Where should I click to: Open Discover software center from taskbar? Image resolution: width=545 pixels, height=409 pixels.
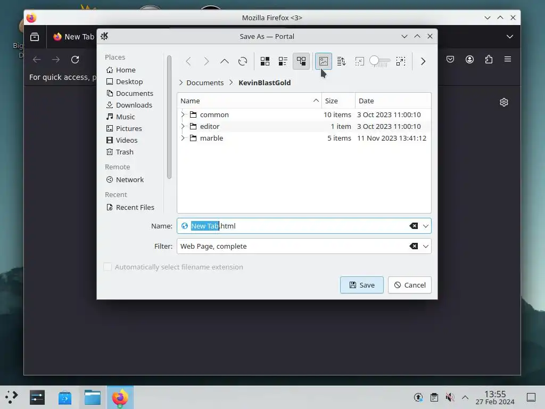[x=65, y=397]
